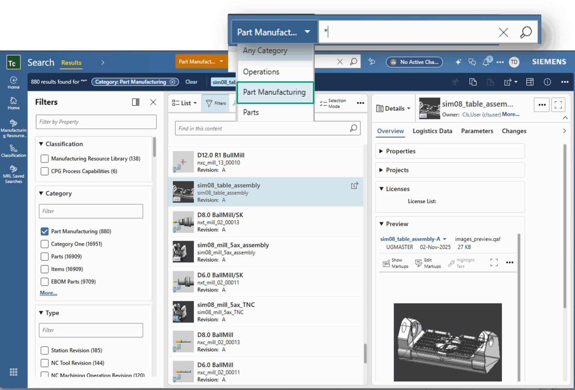Image resolution: width=575 pixels, height=390 pixels.
Task: Toggle the Filters panel layout icon
Action: tap(136, 102)
